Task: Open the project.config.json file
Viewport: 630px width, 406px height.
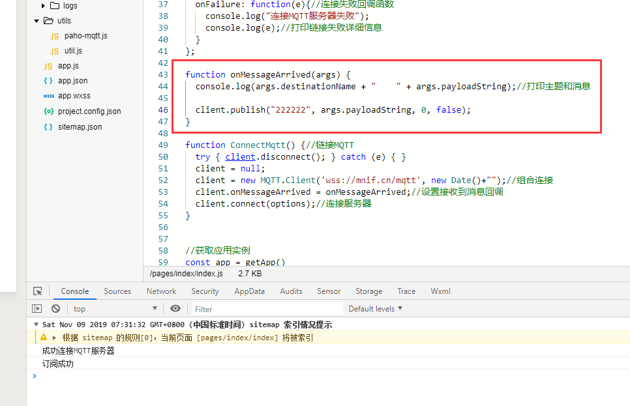Action: (x=89, y=111)
